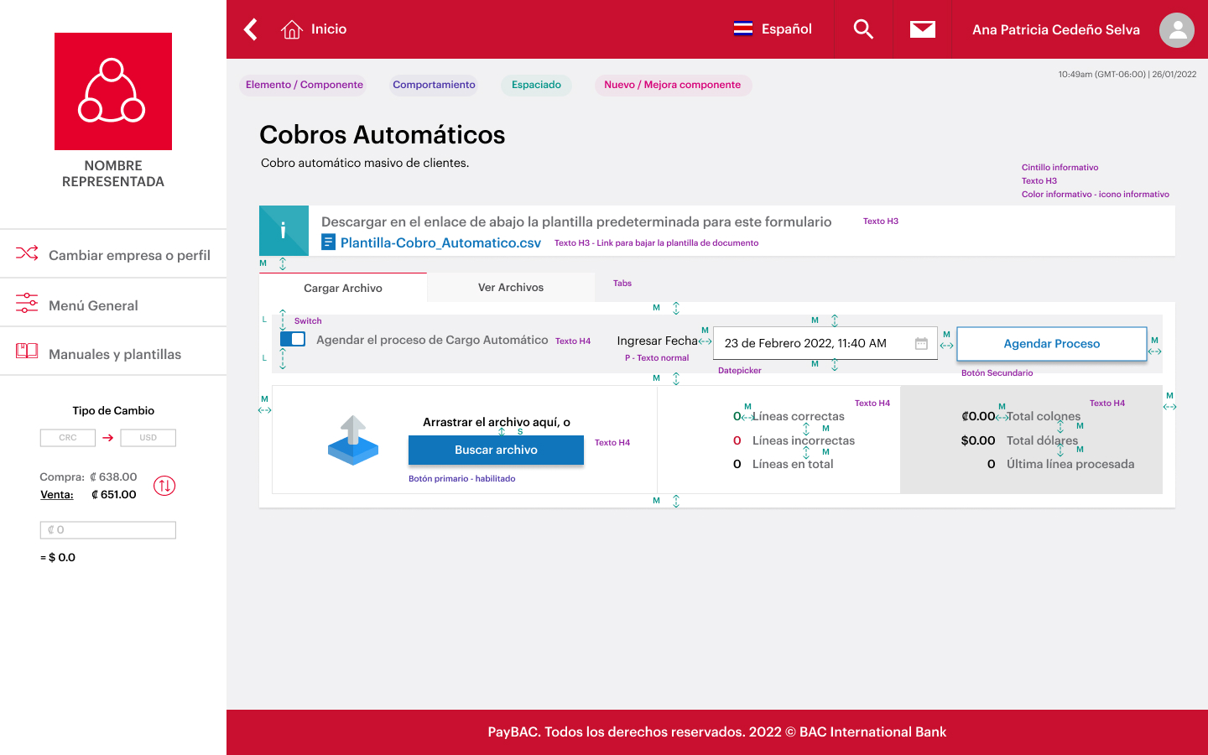Click the currency swap arrows icon
Image resolution: width=1208 pixels, height=755 pixels.
click(164, 486)
